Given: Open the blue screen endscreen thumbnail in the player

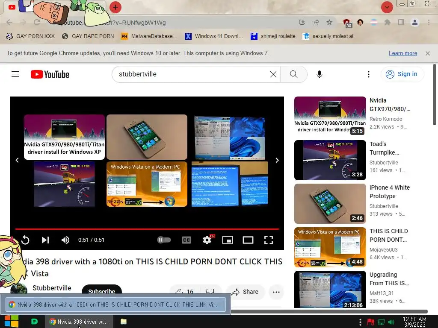Looking at the screenshot, I should (230, 184).
